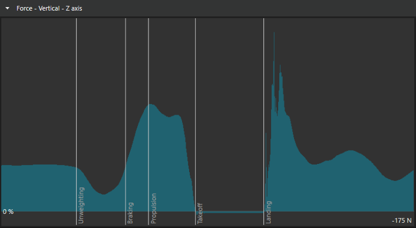
Task: Click the flat standing-weight plateau before Unweighting
Action: tap(39, 166)
